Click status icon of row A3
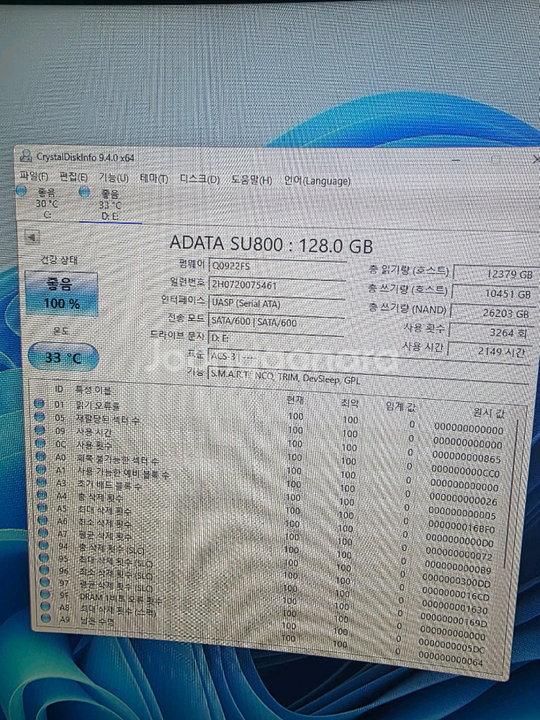This screenshot has height=720, width=540. (42, 482)
